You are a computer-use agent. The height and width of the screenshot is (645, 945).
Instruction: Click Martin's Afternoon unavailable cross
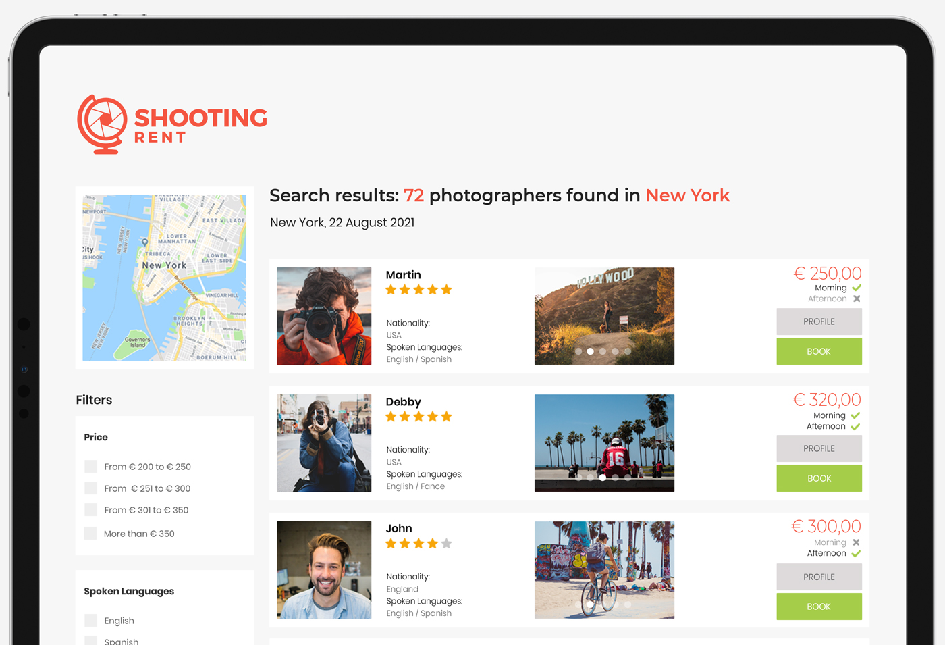857,299
